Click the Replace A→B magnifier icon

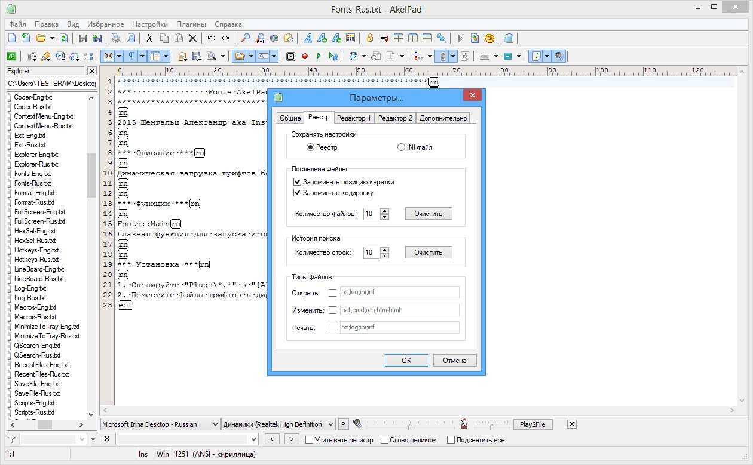(x=259, y=38)
